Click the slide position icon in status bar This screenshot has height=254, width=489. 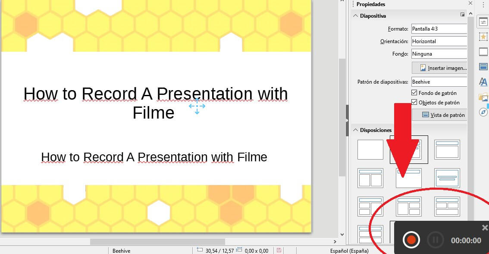[x=200, y=250]
